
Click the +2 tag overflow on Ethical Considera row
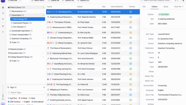click(53, 43)
